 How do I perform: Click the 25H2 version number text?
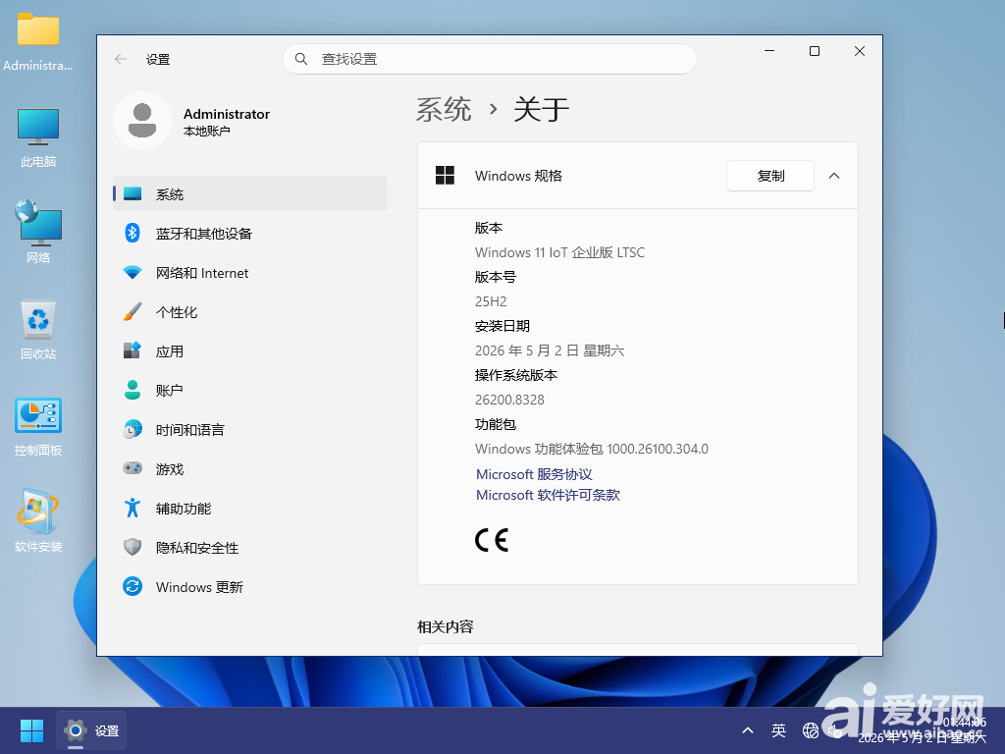(x=491, y=301)
